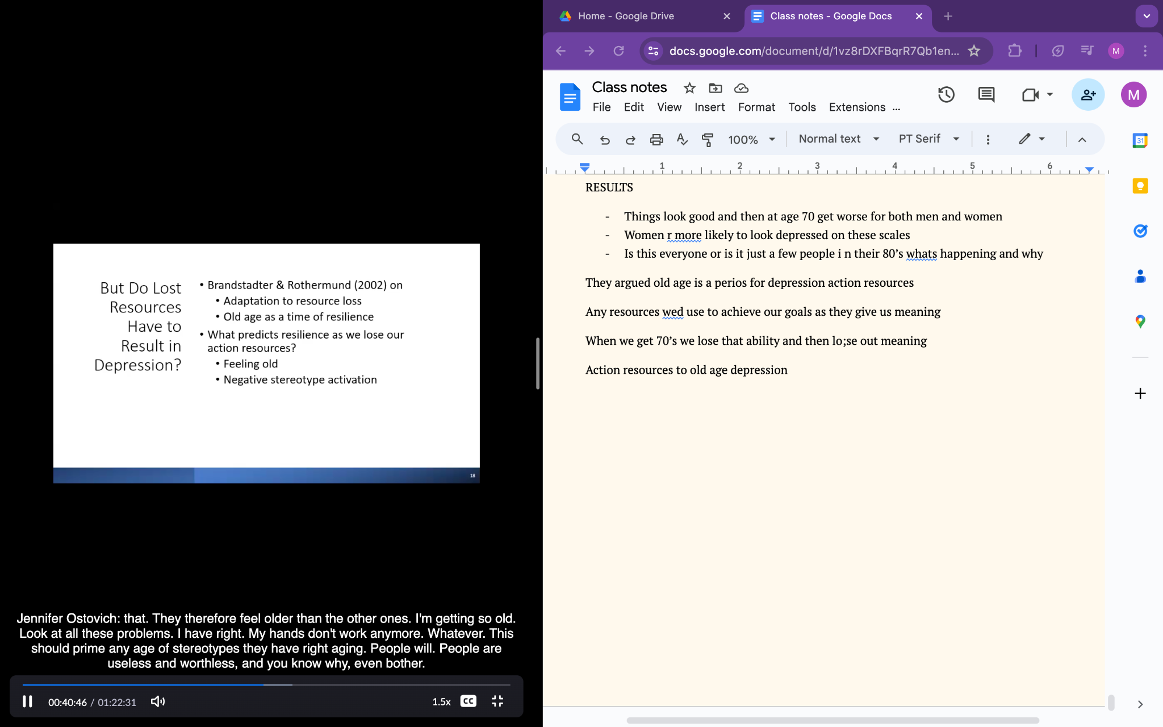Pause the lecture video
This screenshot has width=1163, height=727.
[27, 701]
